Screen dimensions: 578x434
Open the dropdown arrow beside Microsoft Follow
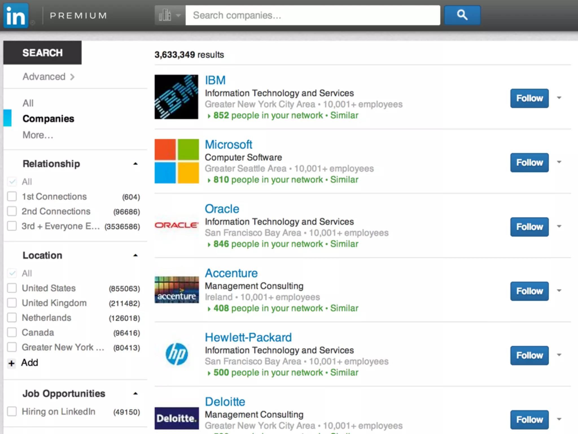[x=559, y=162]
